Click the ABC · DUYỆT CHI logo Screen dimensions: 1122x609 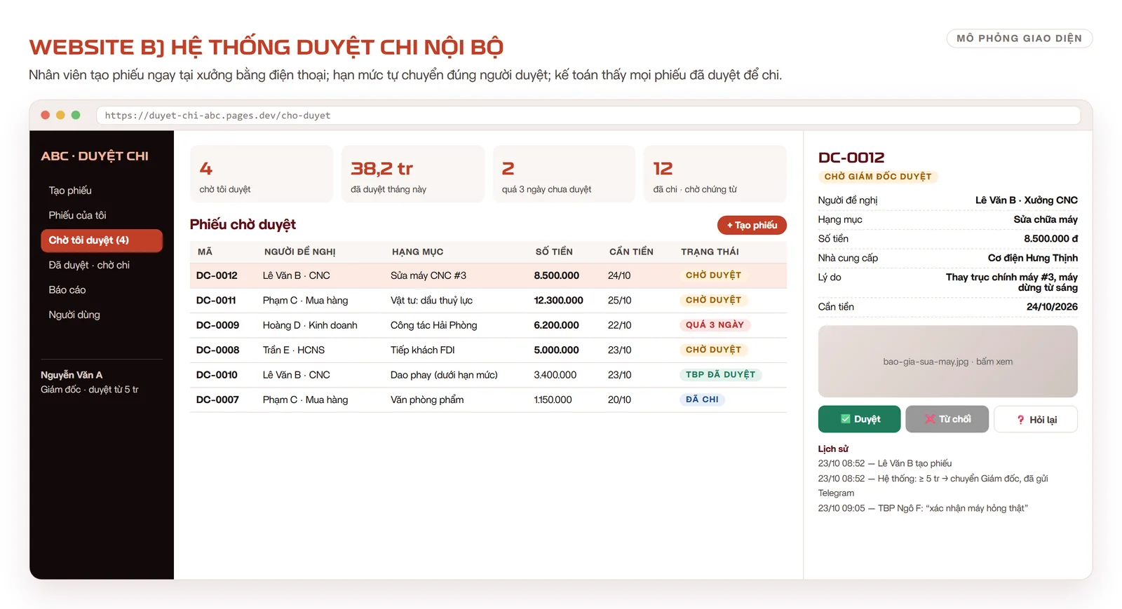click(x=95, y=156)
